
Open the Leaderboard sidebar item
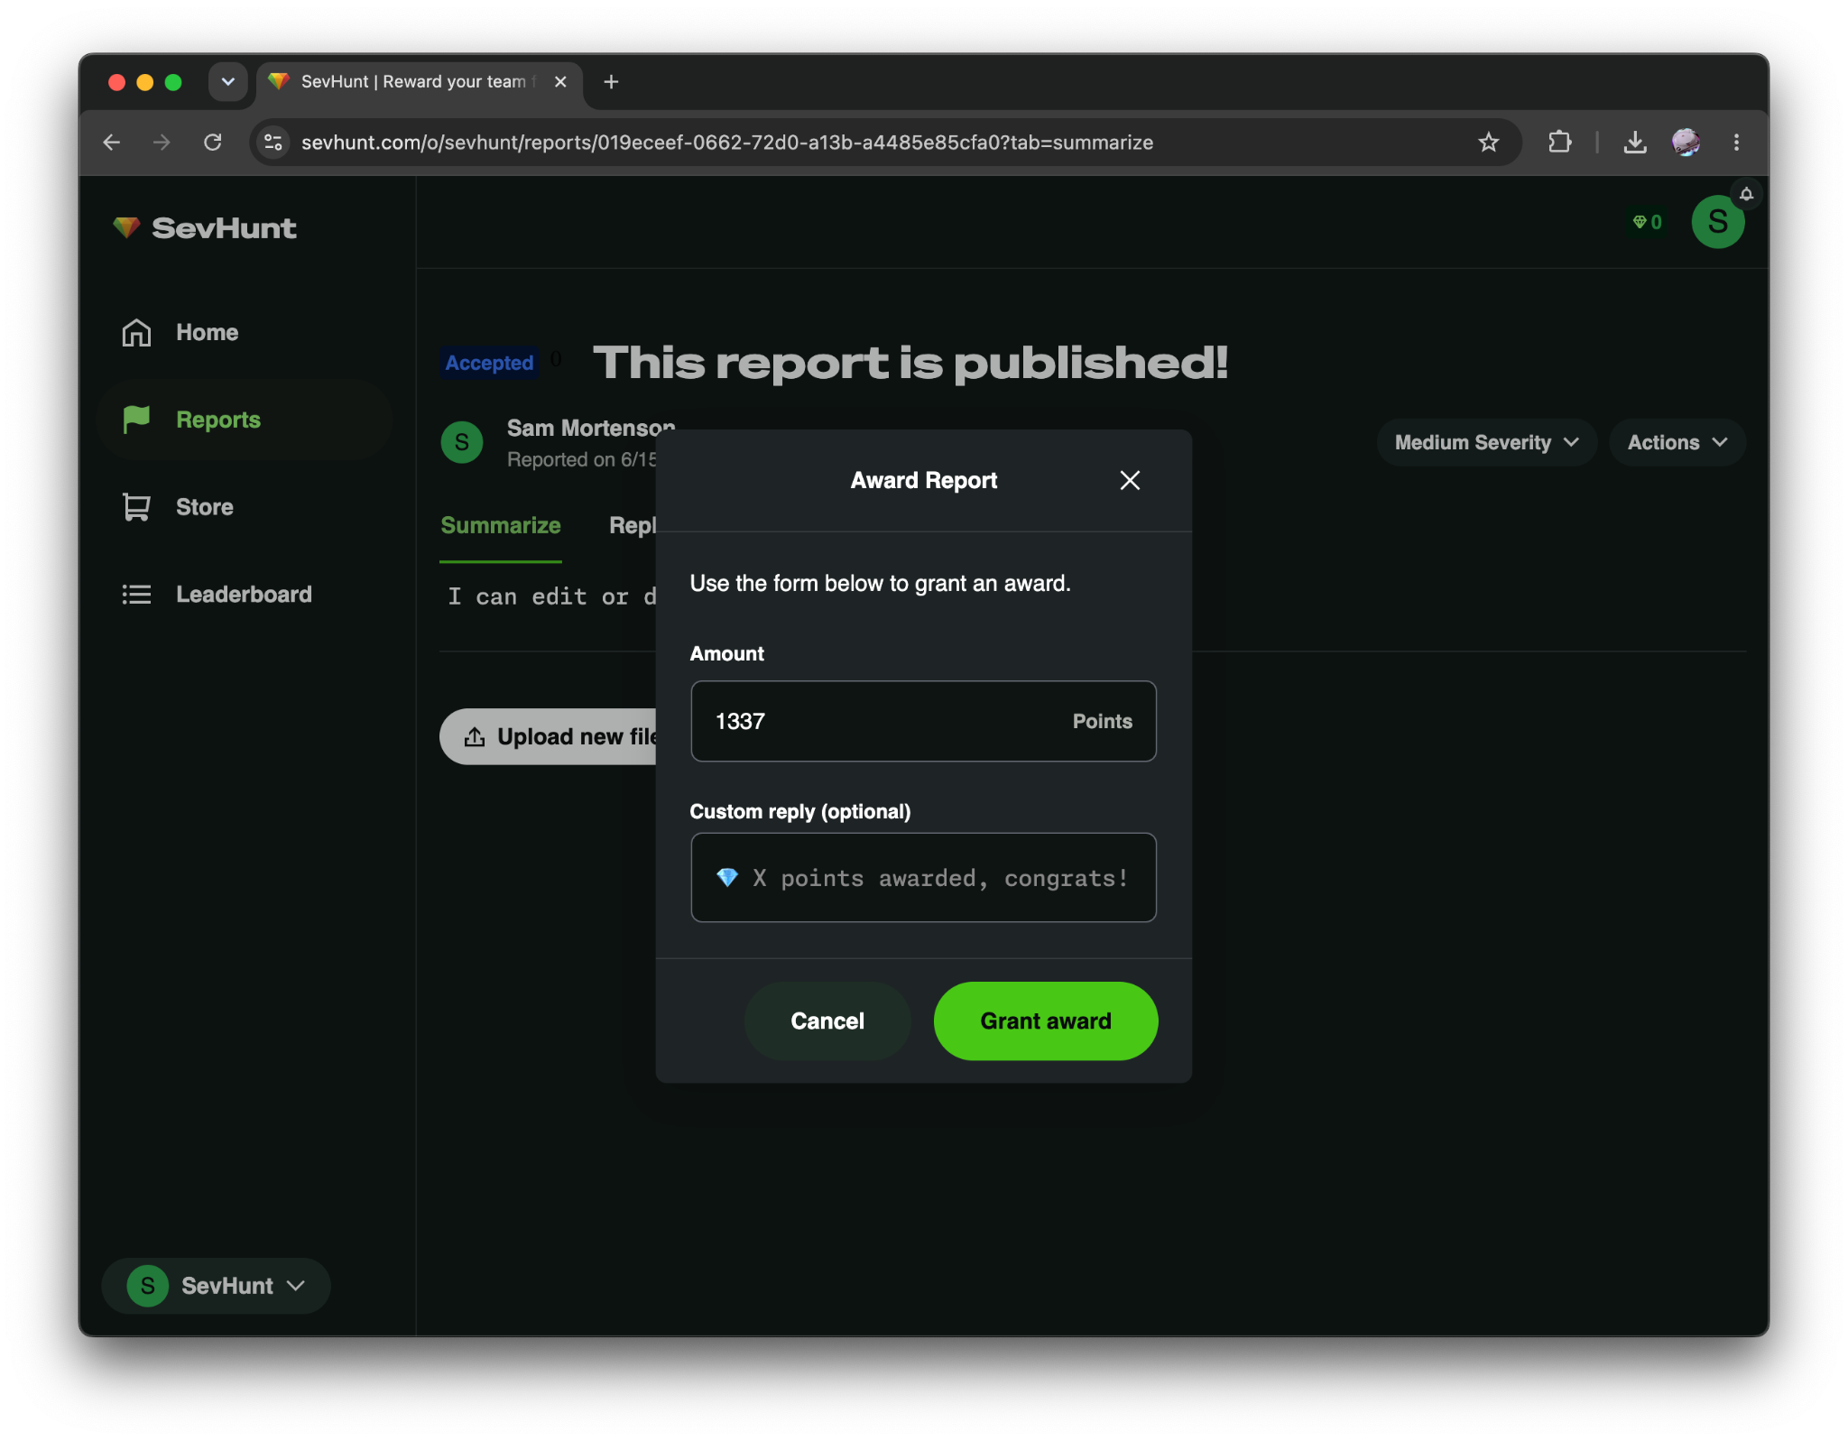pos(244,594)
